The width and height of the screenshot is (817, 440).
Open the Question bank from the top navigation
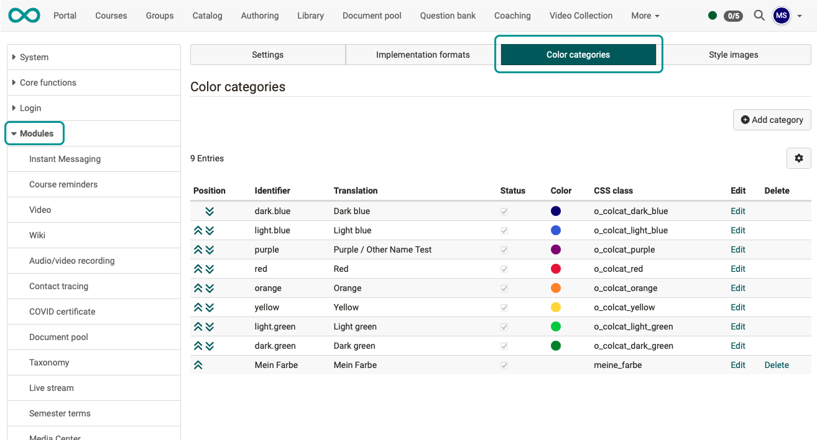(447, 16)
